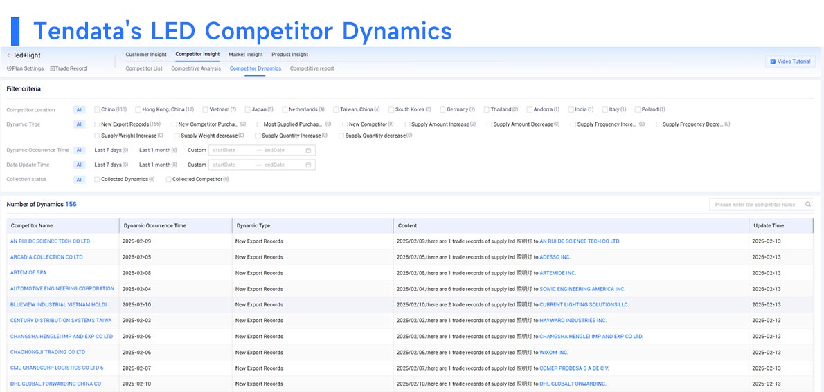Tick the Collected Dynamics checkbox
The image size is (824, 392).
point(97,179)
